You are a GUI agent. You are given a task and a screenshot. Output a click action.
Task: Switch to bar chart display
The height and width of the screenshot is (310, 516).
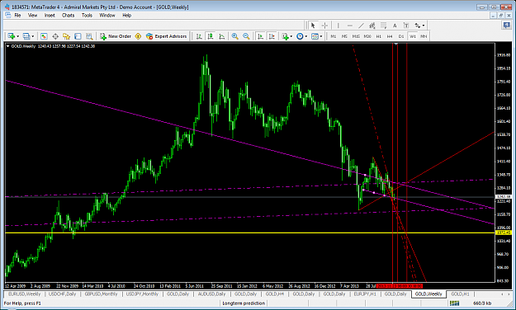pyautogui.click(x=199, y=36)
